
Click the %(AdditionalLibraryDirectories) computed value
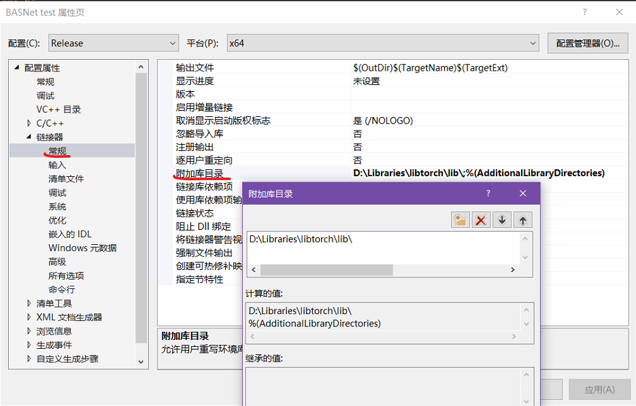click(315, 323)
